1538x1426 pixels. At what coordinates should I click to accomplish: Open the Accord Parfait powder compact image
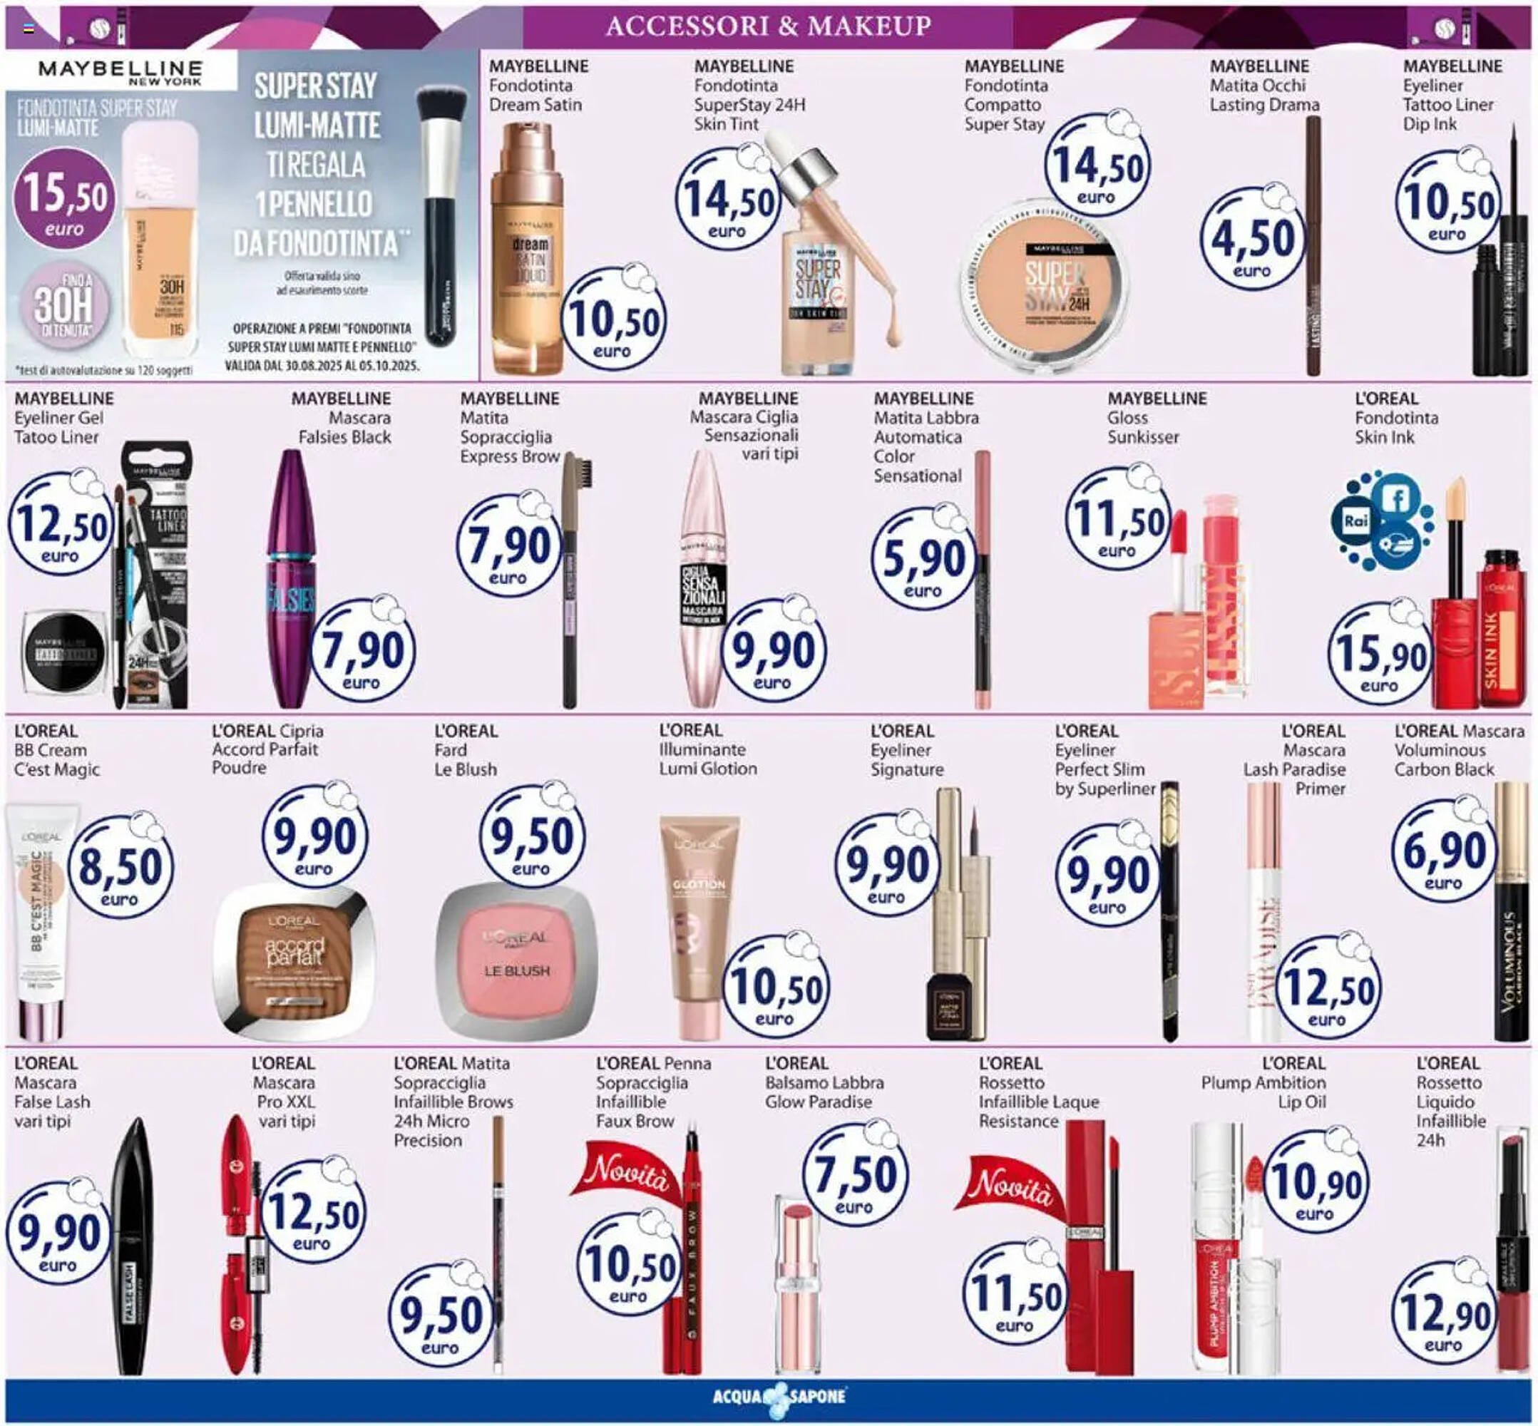point(294,961)
